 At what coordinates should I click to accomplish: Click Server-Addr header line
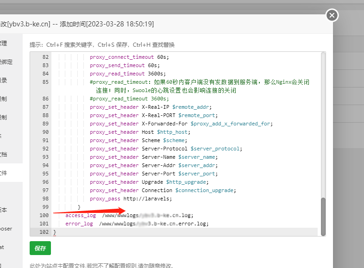coord(154,166)
